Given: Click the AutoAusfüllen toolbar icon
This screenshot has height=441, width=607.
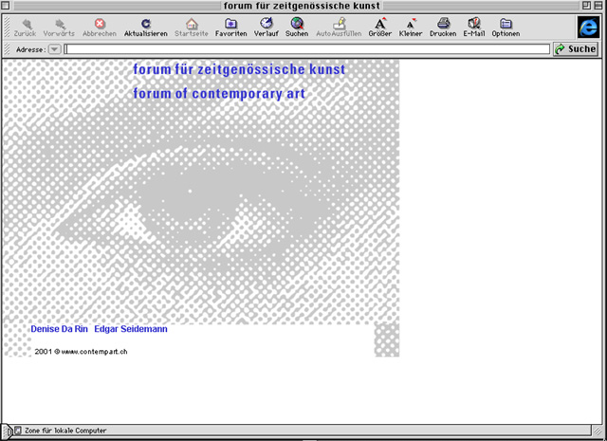Looking at the screenshot, I should coord(339,23).
